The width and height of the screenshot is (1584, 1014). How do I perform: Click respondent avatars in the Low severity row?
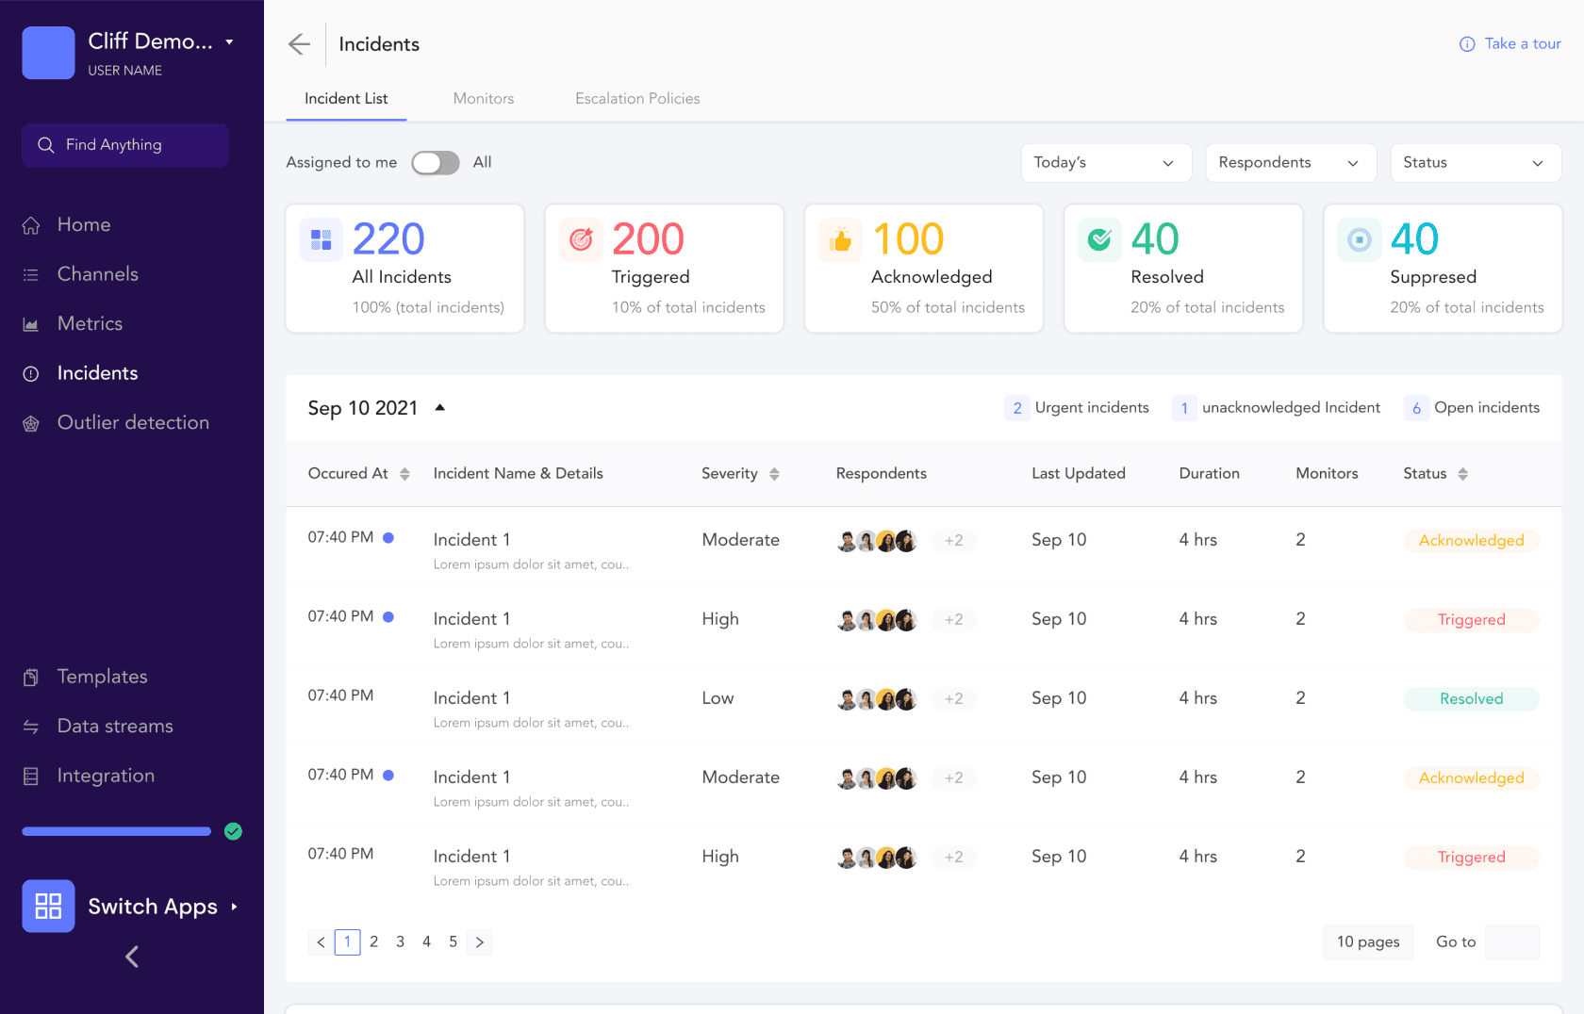(x=877, y=699)
